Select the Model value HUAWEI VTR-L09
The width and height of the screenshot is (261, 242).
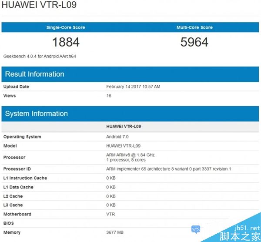pos(124,146)
